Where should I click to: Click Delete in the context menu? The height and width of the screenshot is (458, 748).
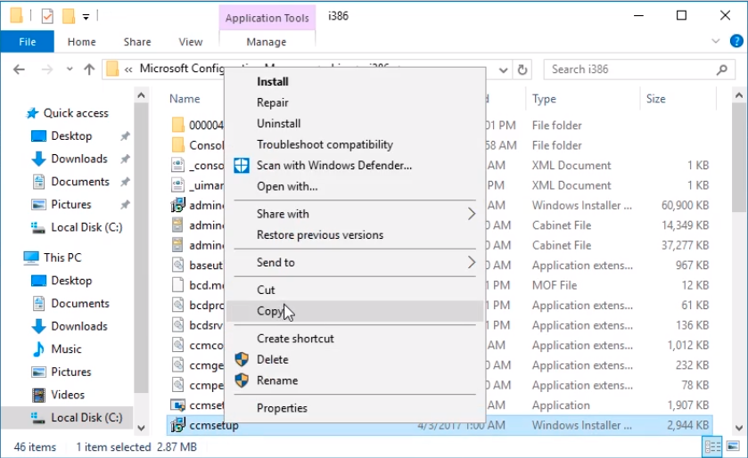(x=273, y=359)
